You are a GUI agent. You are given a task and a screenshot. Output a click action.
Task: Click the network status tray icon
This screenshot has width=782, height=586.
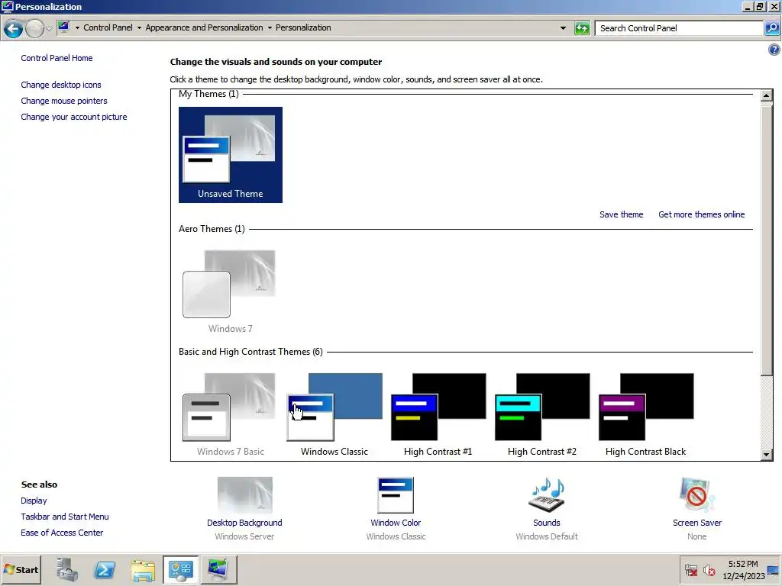(x=691, y=569)
